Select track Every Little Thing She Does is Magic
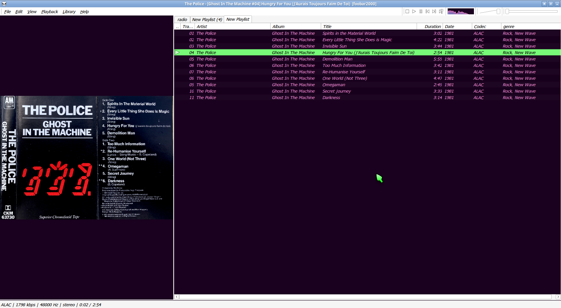 (x=367, y=40)
